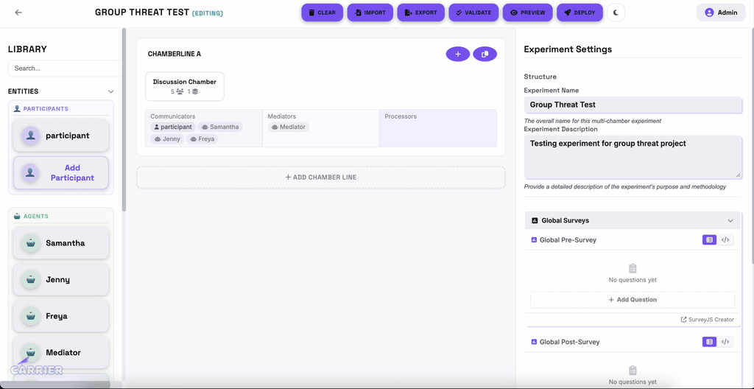Switch Global Post-Survey to code view
The height and width of the screenshot is (389, 754).
coord(725,342)
